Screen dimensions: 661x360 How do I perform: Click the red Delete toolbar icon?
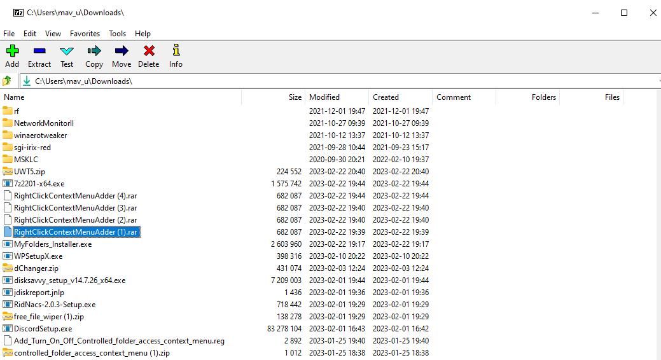click(149, 51)
